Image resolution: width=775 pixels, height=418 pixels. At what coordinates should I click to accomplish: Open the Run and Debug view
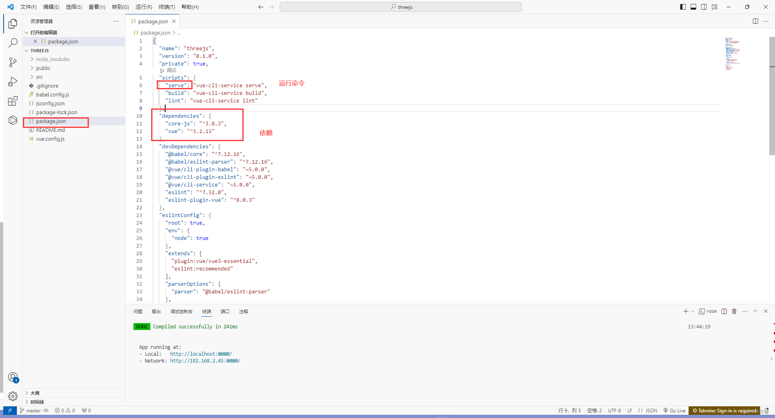[x=13, y=82]
